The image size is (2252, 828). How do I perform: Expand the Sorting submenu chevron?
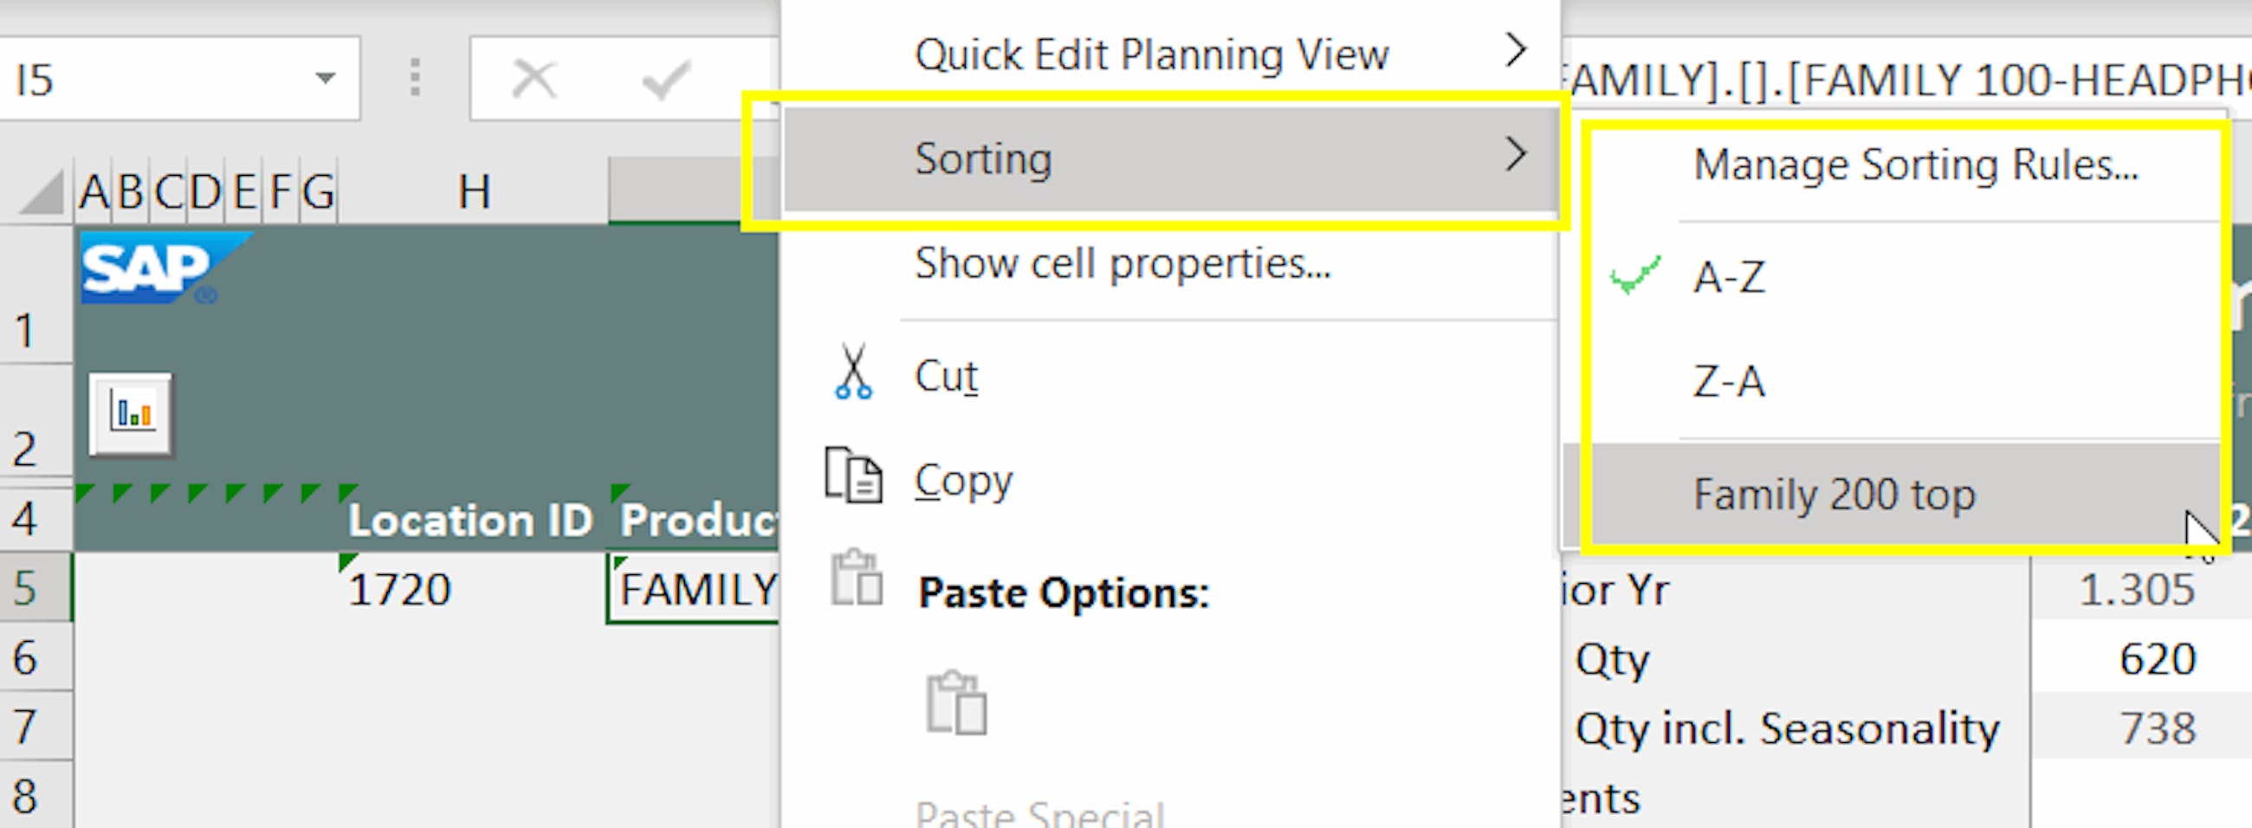click(1517, 158)
